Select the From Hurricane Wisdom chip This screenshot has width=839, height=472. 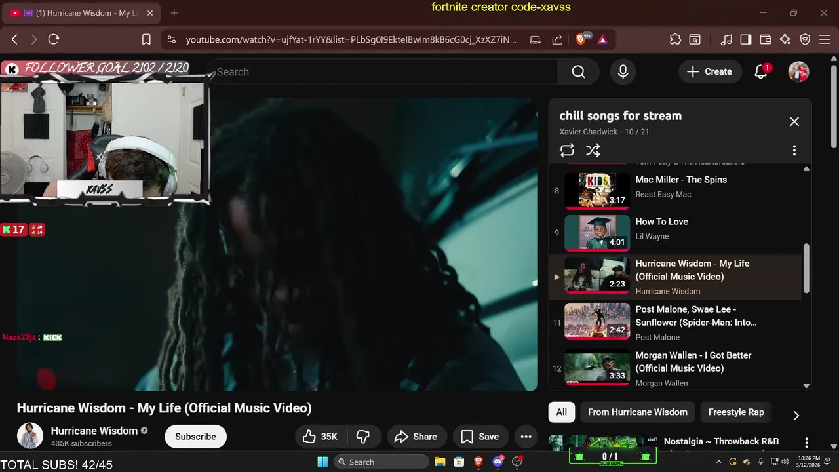tap(638, 412)
